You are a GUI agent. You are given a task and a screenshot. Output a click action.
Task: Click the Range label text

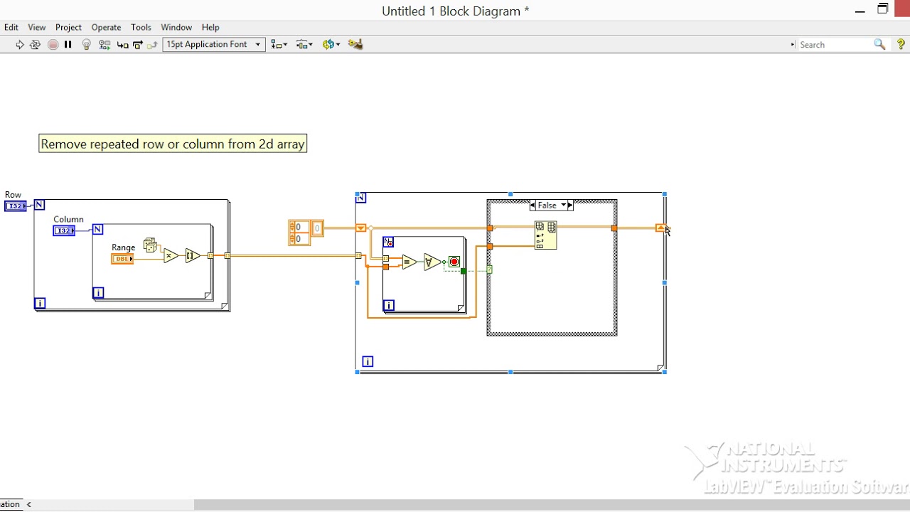pos(123,247)
